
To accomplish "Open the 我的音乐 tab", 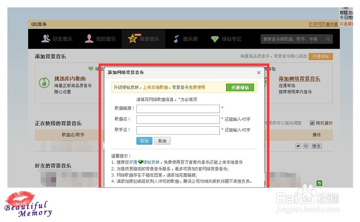I will [x=100, y=39].
